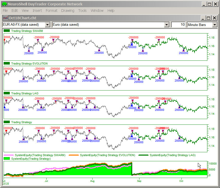Click the NeuroShell app icon in title bar
The width and height of the screenshot is (220, 188).
[x=4, y=4]
